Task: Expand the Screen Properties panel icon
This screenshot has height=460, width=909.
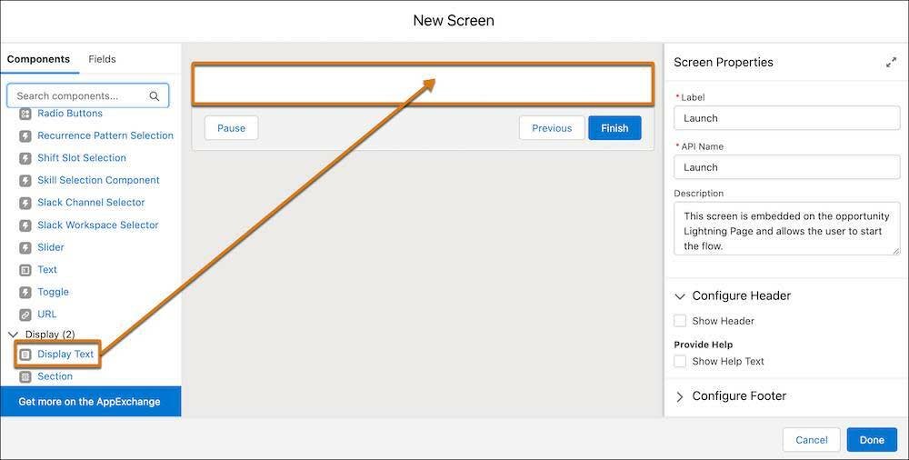Action: pos(891,63)
